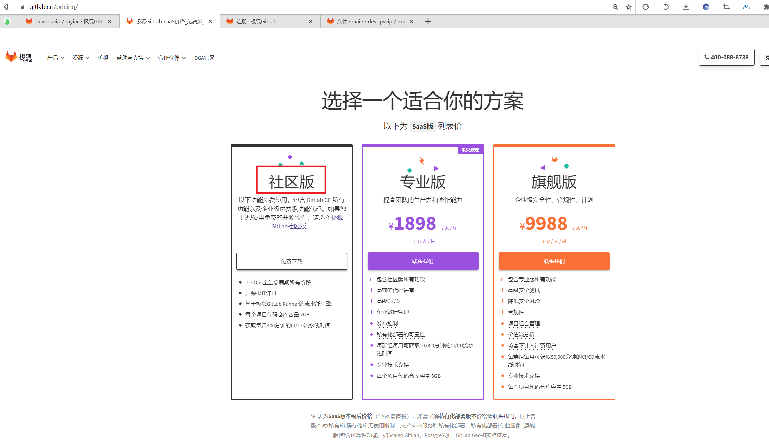Expand 发布控制 feature
This screenshot has width=769, height=447.
[387, 324]
